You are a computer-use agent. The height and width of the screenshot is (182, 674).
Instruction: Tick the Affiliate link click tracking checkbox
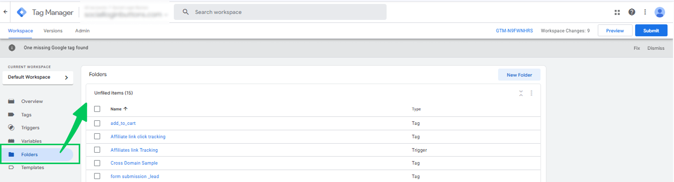[x=97, y=136]
